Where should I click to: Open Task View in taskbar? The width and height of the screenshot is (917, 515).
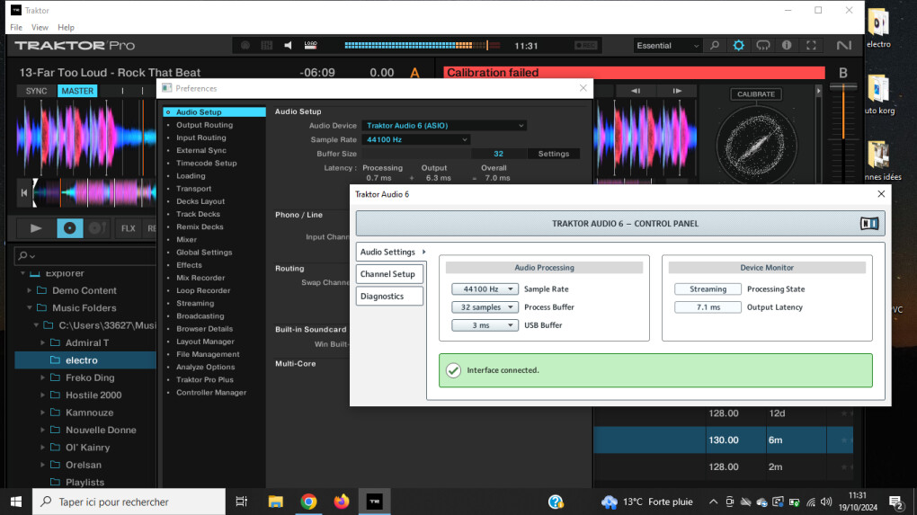click(x=242, y=502)
